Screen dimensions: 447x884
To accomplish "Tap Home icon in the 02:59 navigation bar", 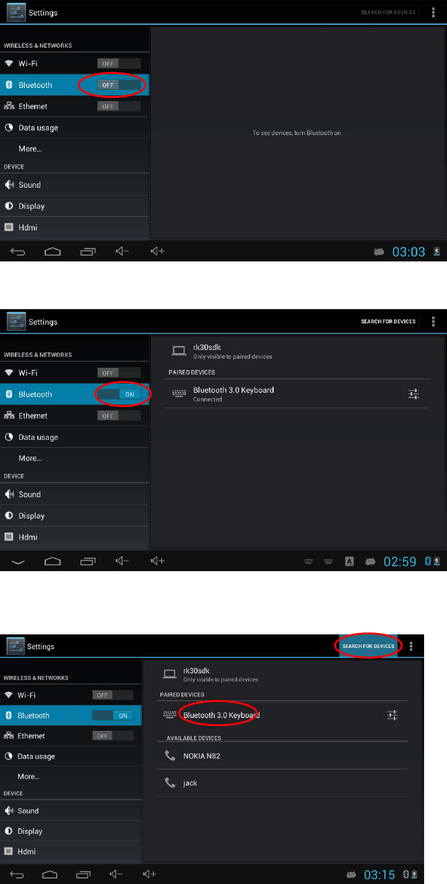I will [53, 561].
